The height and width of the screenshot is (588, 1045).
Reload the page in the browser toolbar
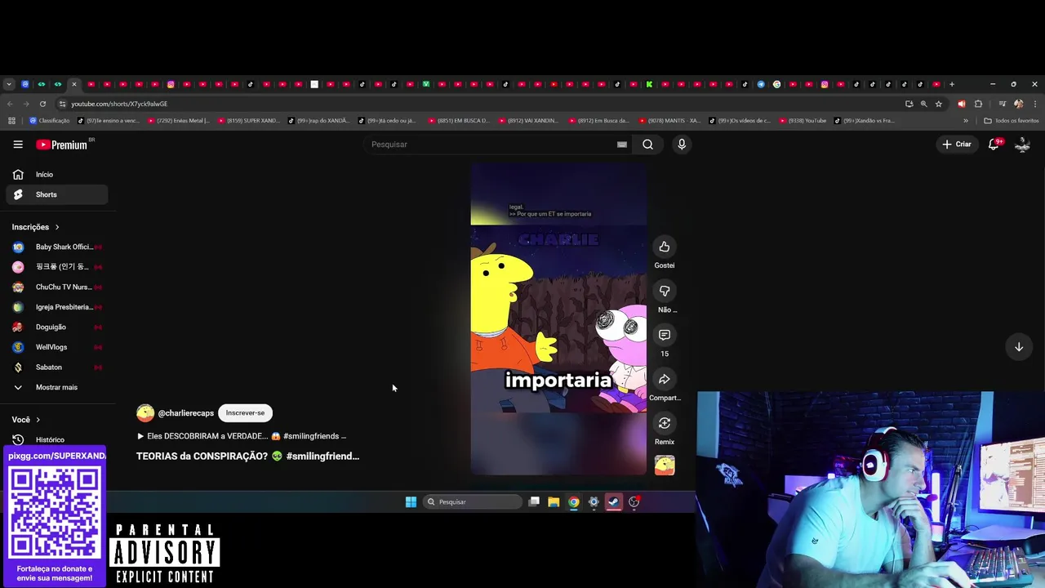(x=42, y=104)
